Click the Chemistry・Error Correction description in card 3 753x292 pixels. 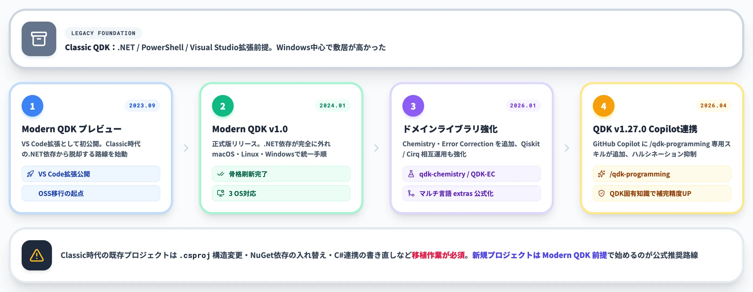coord(471,149)
